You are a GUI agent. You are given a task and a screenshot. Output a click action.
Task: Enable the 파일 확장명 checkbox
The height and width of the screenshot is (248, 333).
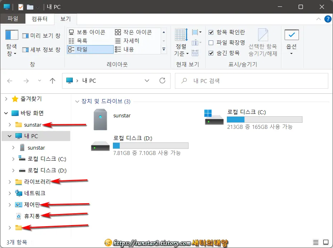click(212, 42)
